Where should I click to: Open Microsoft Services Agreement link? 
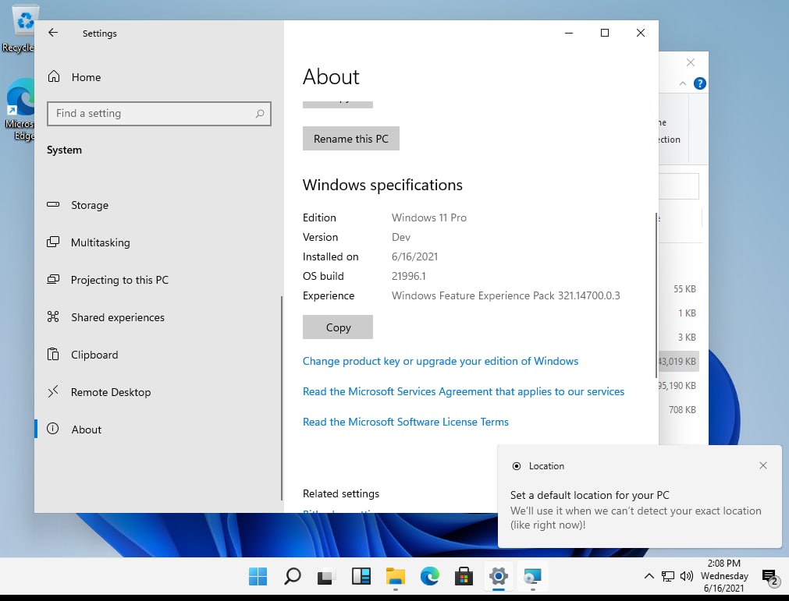[464, 391]
